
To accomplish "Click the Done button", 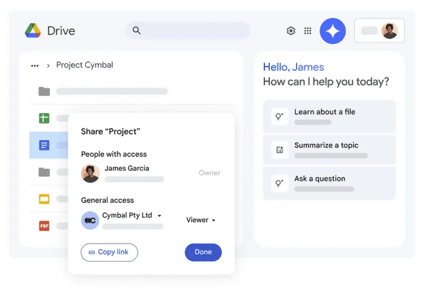I will click(x=203, y=252).
